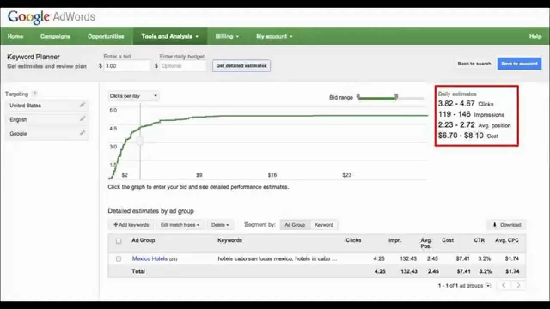Viewport: 550px width, 309px height.
Task: Open Tools and Analysis menu
Action: click(170, 36)
